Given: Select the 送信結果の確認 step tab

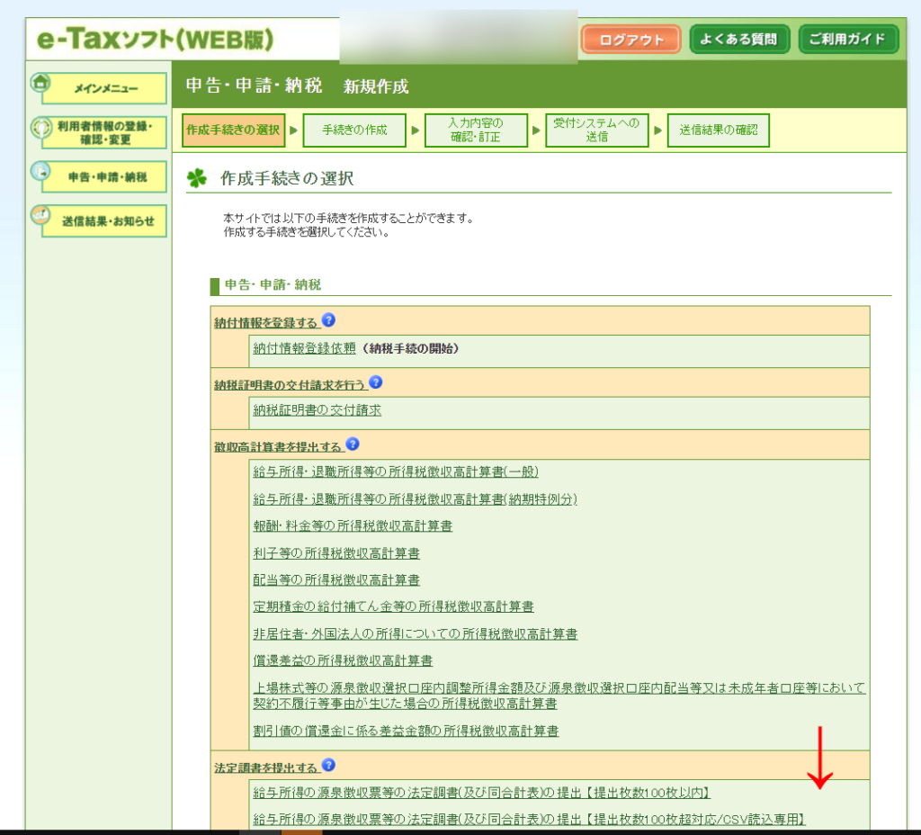Looking at the screenshot, I should click(x=718, y=130).
